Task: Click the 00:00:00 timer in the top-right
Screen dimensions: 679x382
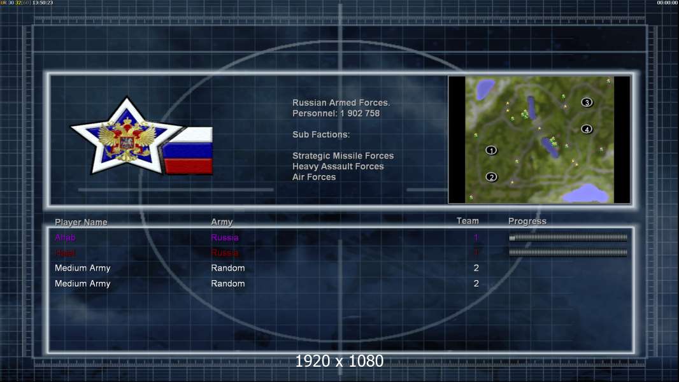Action: [668, 3]
